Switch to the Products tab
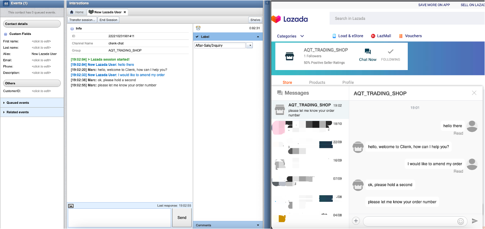This screenshot has height=229, width=485. coord(317,82)
